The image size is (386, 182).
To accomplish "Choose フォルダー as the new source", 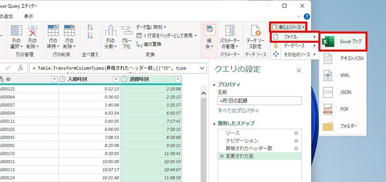I will coord(344,126).
